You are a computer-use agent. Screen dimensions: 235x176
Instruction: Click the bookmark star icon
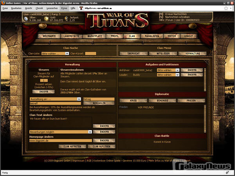tap(226, 8)
